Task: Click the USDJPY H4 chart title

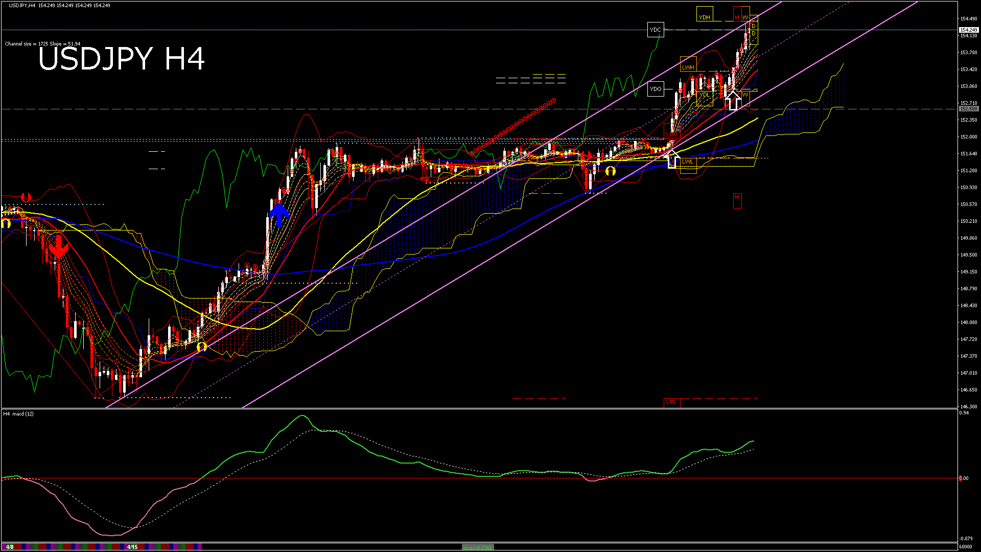Action: pyautogui.click(x=122, y=59)
